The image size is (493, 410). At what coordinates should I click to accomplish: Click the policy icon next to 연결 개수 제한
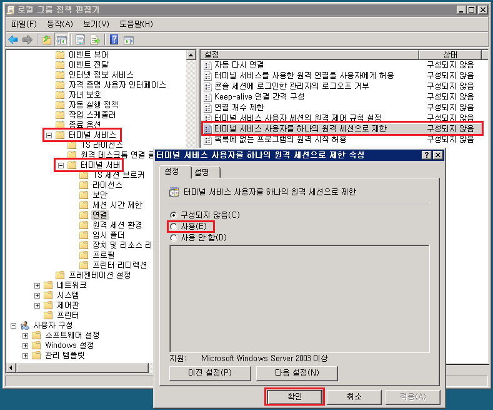[x=207, y=108]
